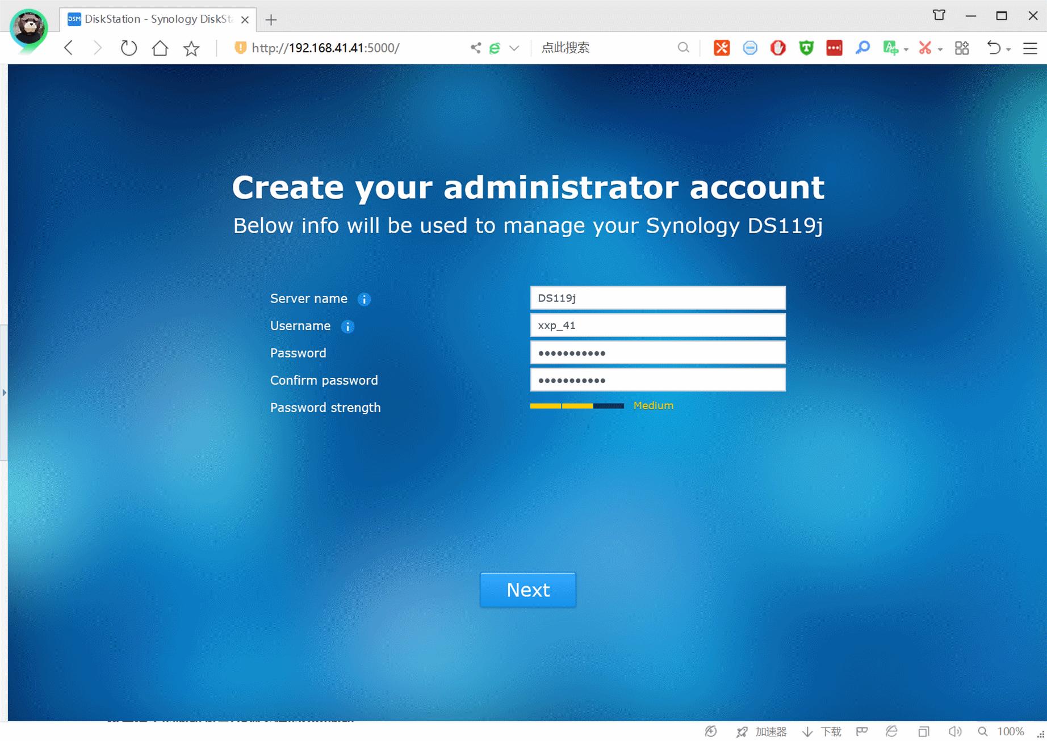Switch browser engine with green e icon
The image size is (1047, 741).
(x=495, y=48)
